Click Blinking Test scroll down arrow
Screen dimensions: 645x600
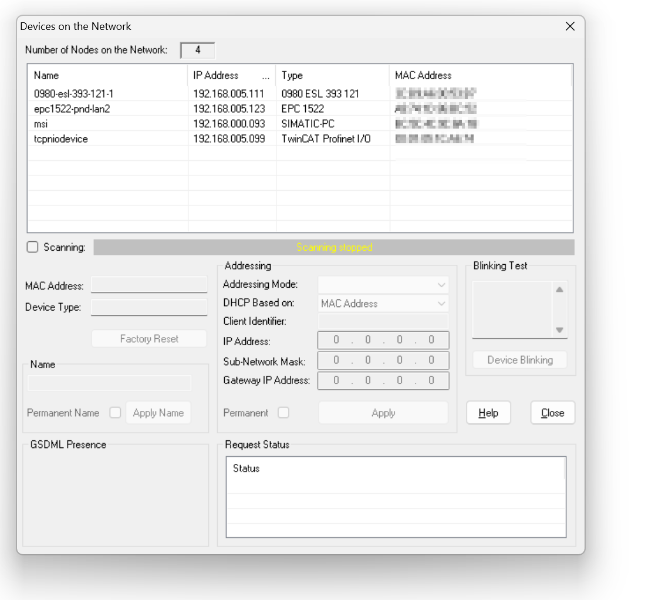[x=559, y=329]
